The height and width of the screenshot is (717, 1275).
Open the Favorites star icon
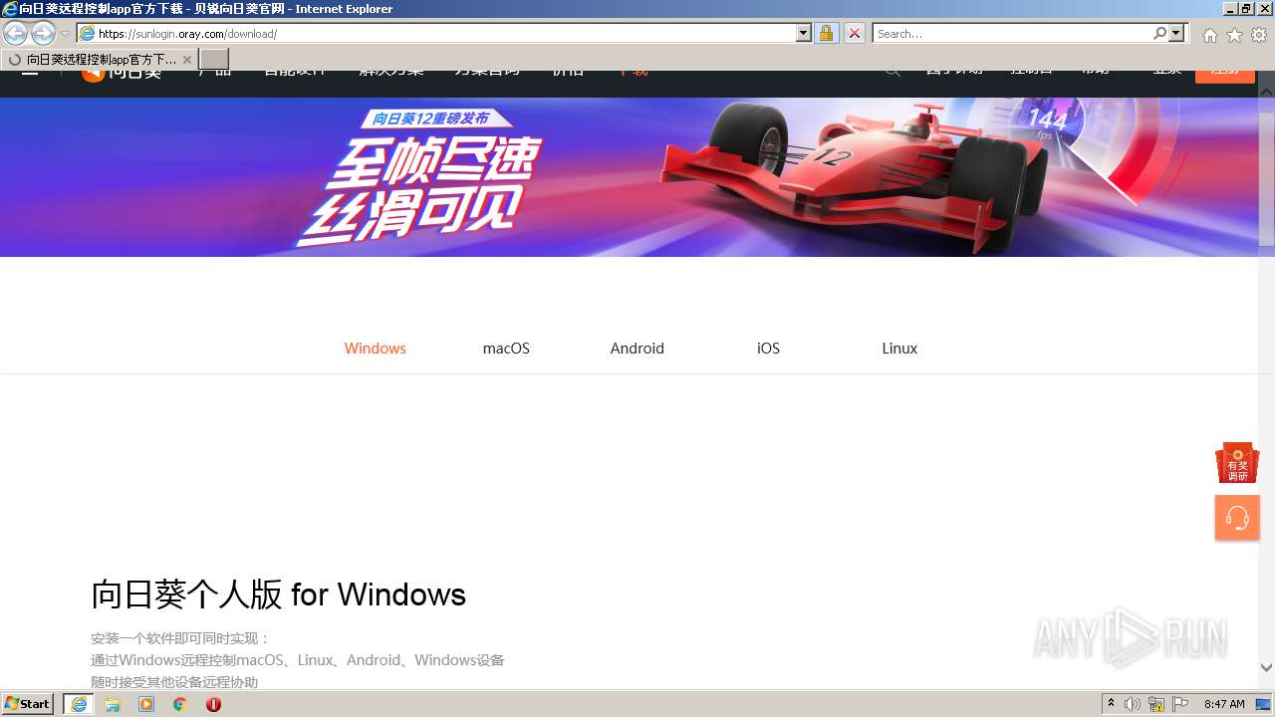pyautogui.click(x=1234, y=35)
